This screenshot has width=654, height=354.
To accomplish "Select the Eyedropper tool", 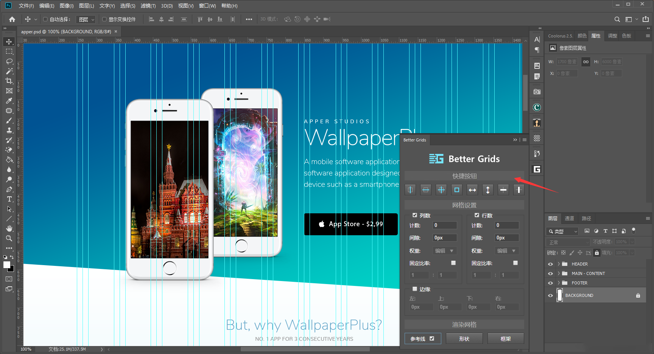I will (x=9, y=101).
